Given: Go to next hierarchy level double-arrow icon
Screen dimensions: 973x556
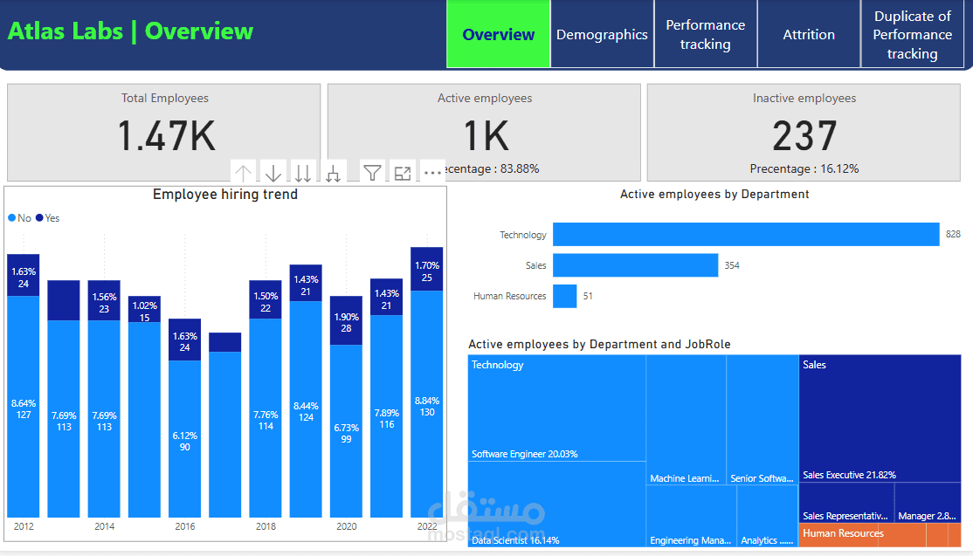Looking at the screenshot, I should pos(303,173).
